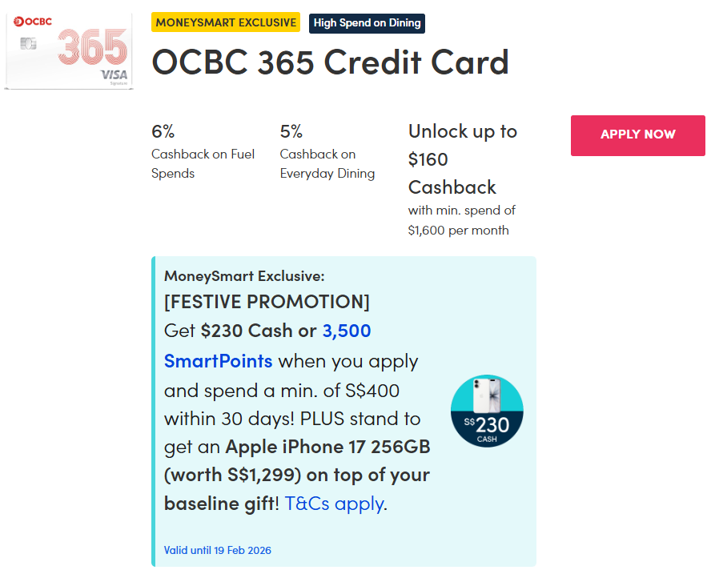Image resolution: width=711 pixels, height=574 pixels.
Task: Click the Valid until 19 Feb 2026 text
Action: 217,550
